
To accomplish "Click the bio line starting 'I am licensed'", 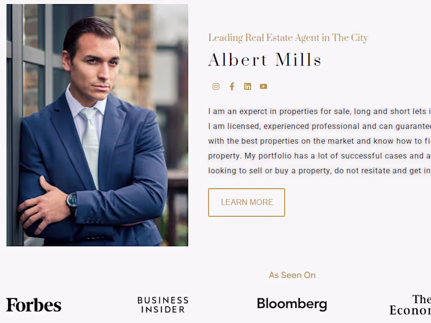I will coord(319,127).
